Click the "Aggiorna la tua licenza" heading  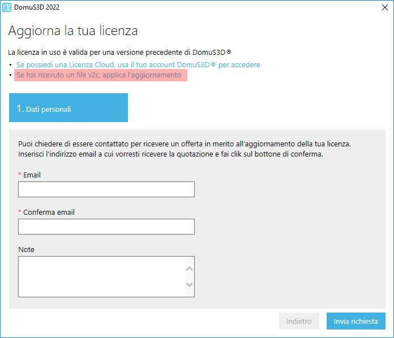(73, 31)
